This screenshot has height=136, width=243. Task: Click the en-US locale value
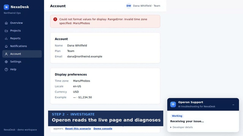tap(77, 86)
